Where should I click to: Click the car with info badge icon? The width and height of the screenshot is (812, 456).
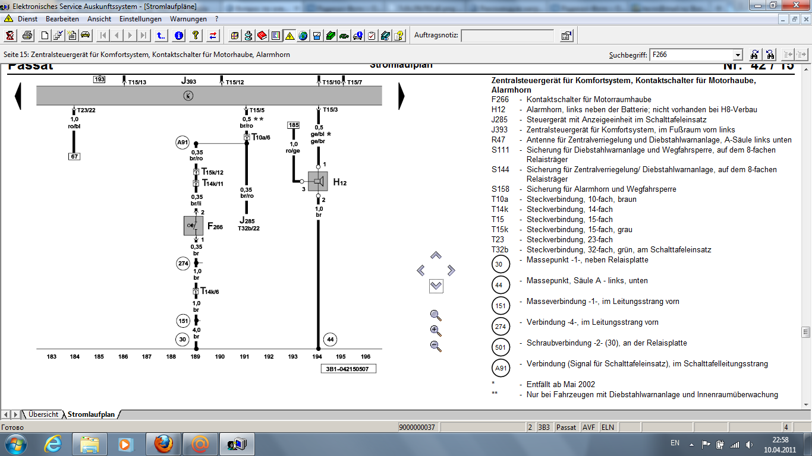358,36
